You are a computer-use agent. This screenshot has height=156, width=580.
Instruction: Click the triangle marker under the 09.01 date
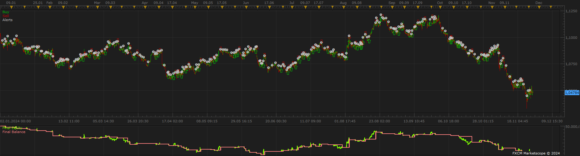tap(11, 7)
